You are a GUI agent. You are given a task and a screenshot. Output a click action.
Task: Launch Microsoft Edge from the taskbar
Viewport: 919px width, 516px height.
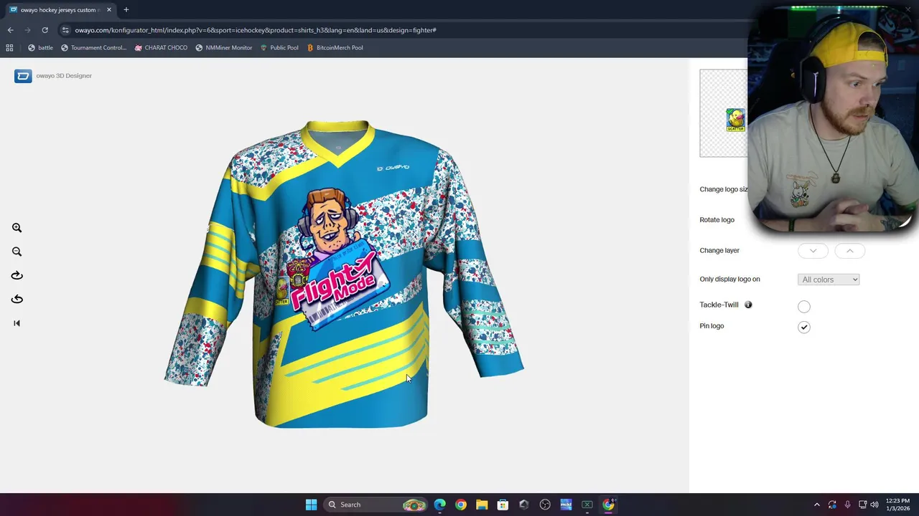(x=439, y=505)
